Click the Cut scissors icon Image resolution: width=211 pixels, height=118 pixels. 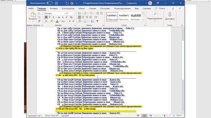click(39, 13)
